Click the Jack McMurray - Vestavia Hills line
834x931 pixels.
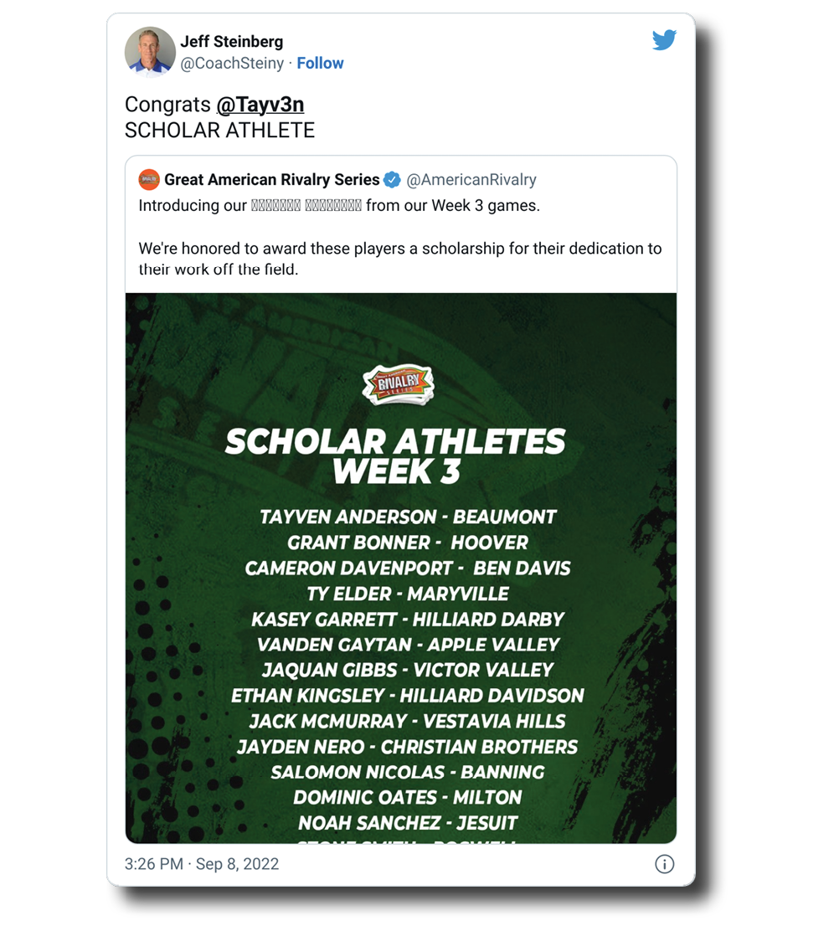point(408,721)
